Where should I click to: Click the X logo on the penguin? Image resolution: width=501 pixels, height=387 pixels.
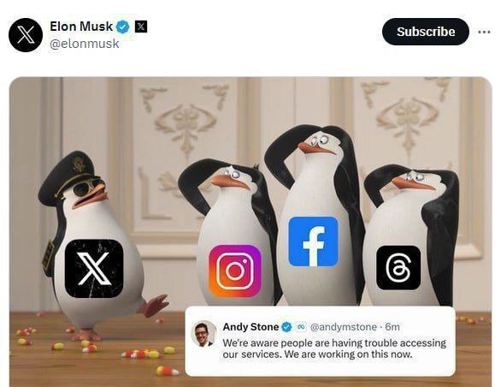tap(94, 269)
